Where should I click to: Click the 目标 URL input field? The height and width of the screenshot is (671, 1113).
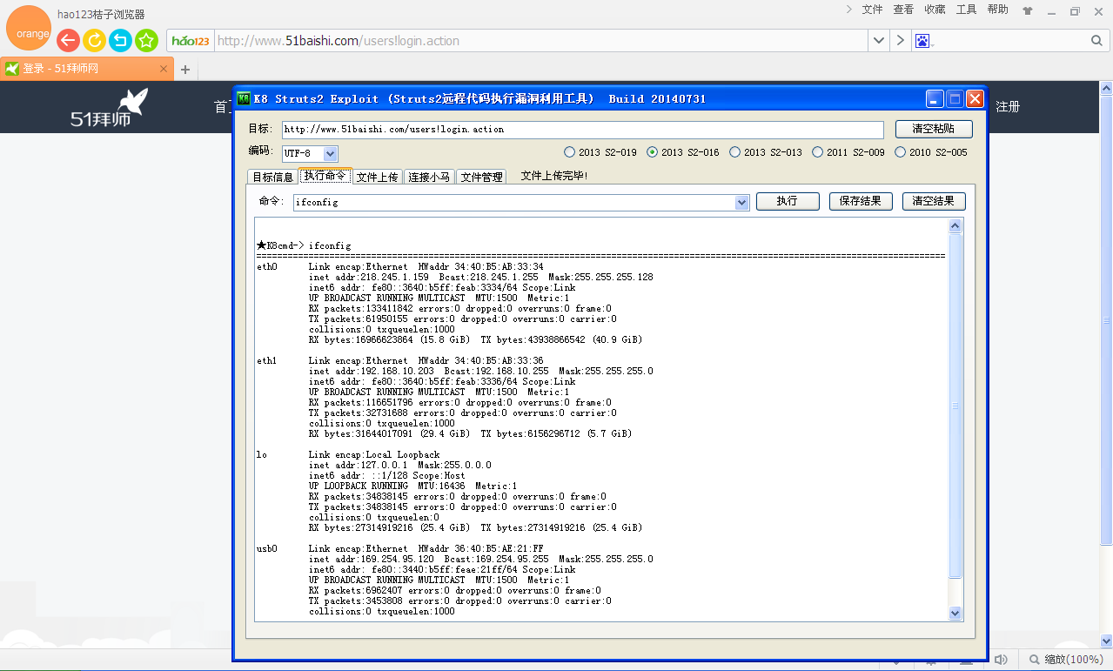tap(582, 129)
